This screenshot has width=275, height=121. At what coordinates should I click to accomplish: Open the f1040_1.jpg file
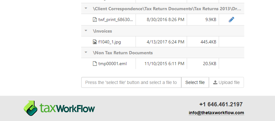coord(109,42)
